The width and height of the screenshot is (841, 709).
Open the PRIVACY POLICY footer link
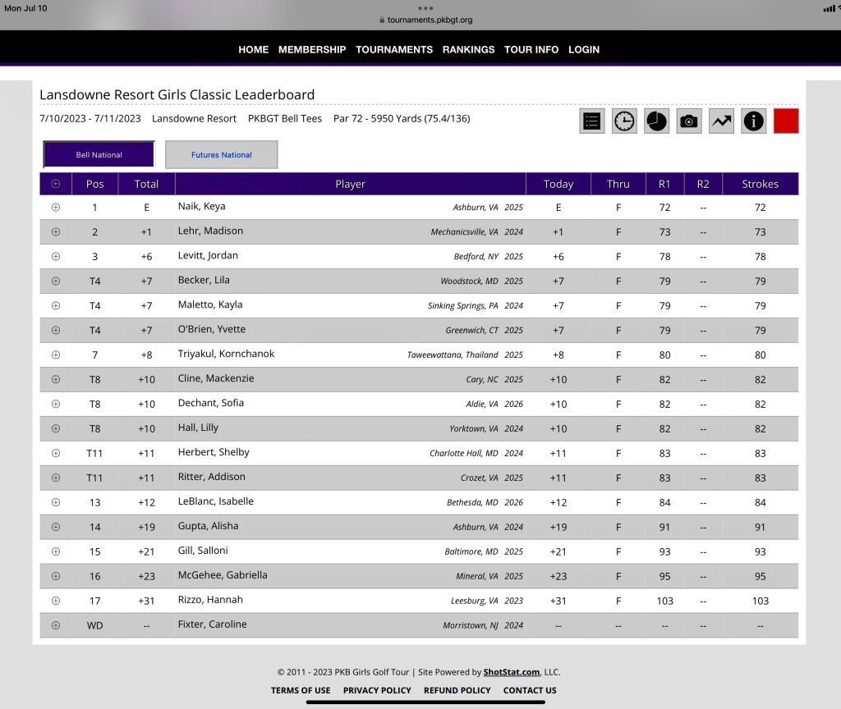point(377,690)
